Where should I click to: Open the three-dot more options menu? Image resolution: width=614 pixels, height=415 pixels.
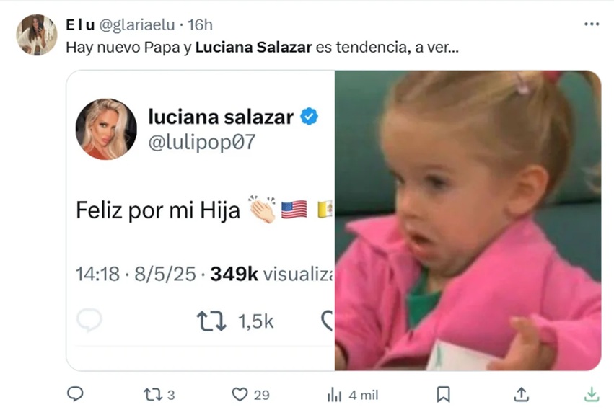click(592, 24)
